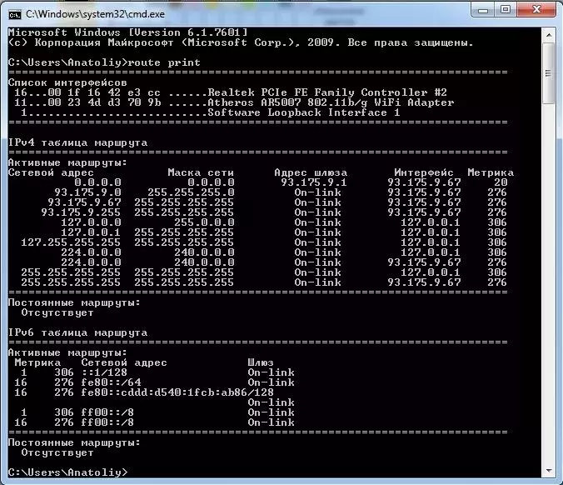The height and width of the screenshot is (485, 563).
Task: Minimize the cmd.exe window
Action: [x=483, y=11]
